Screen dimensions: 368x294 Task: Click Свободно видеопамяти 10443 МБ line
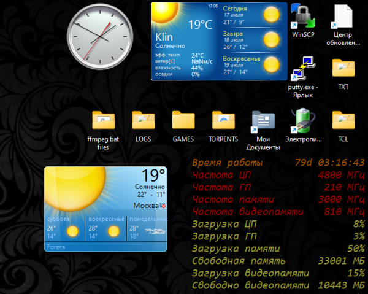tap(278, 285)
